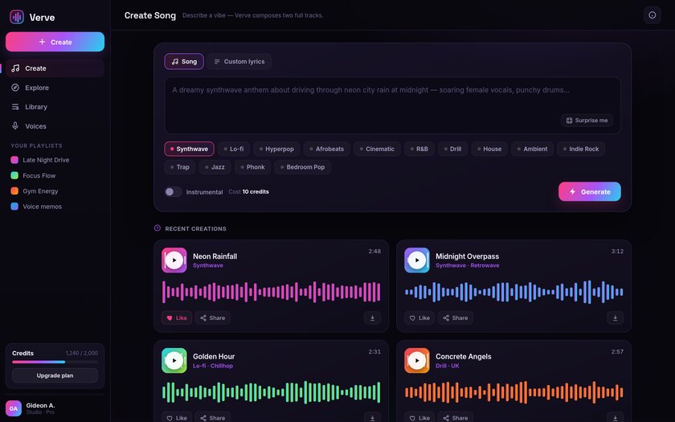This screenshot has height=422, width=675.
Task: Seek in the Concrete Angels orange waveform
Action: click(514, 392)
